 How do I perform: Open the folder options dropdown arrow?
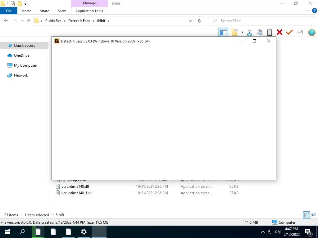242,32
